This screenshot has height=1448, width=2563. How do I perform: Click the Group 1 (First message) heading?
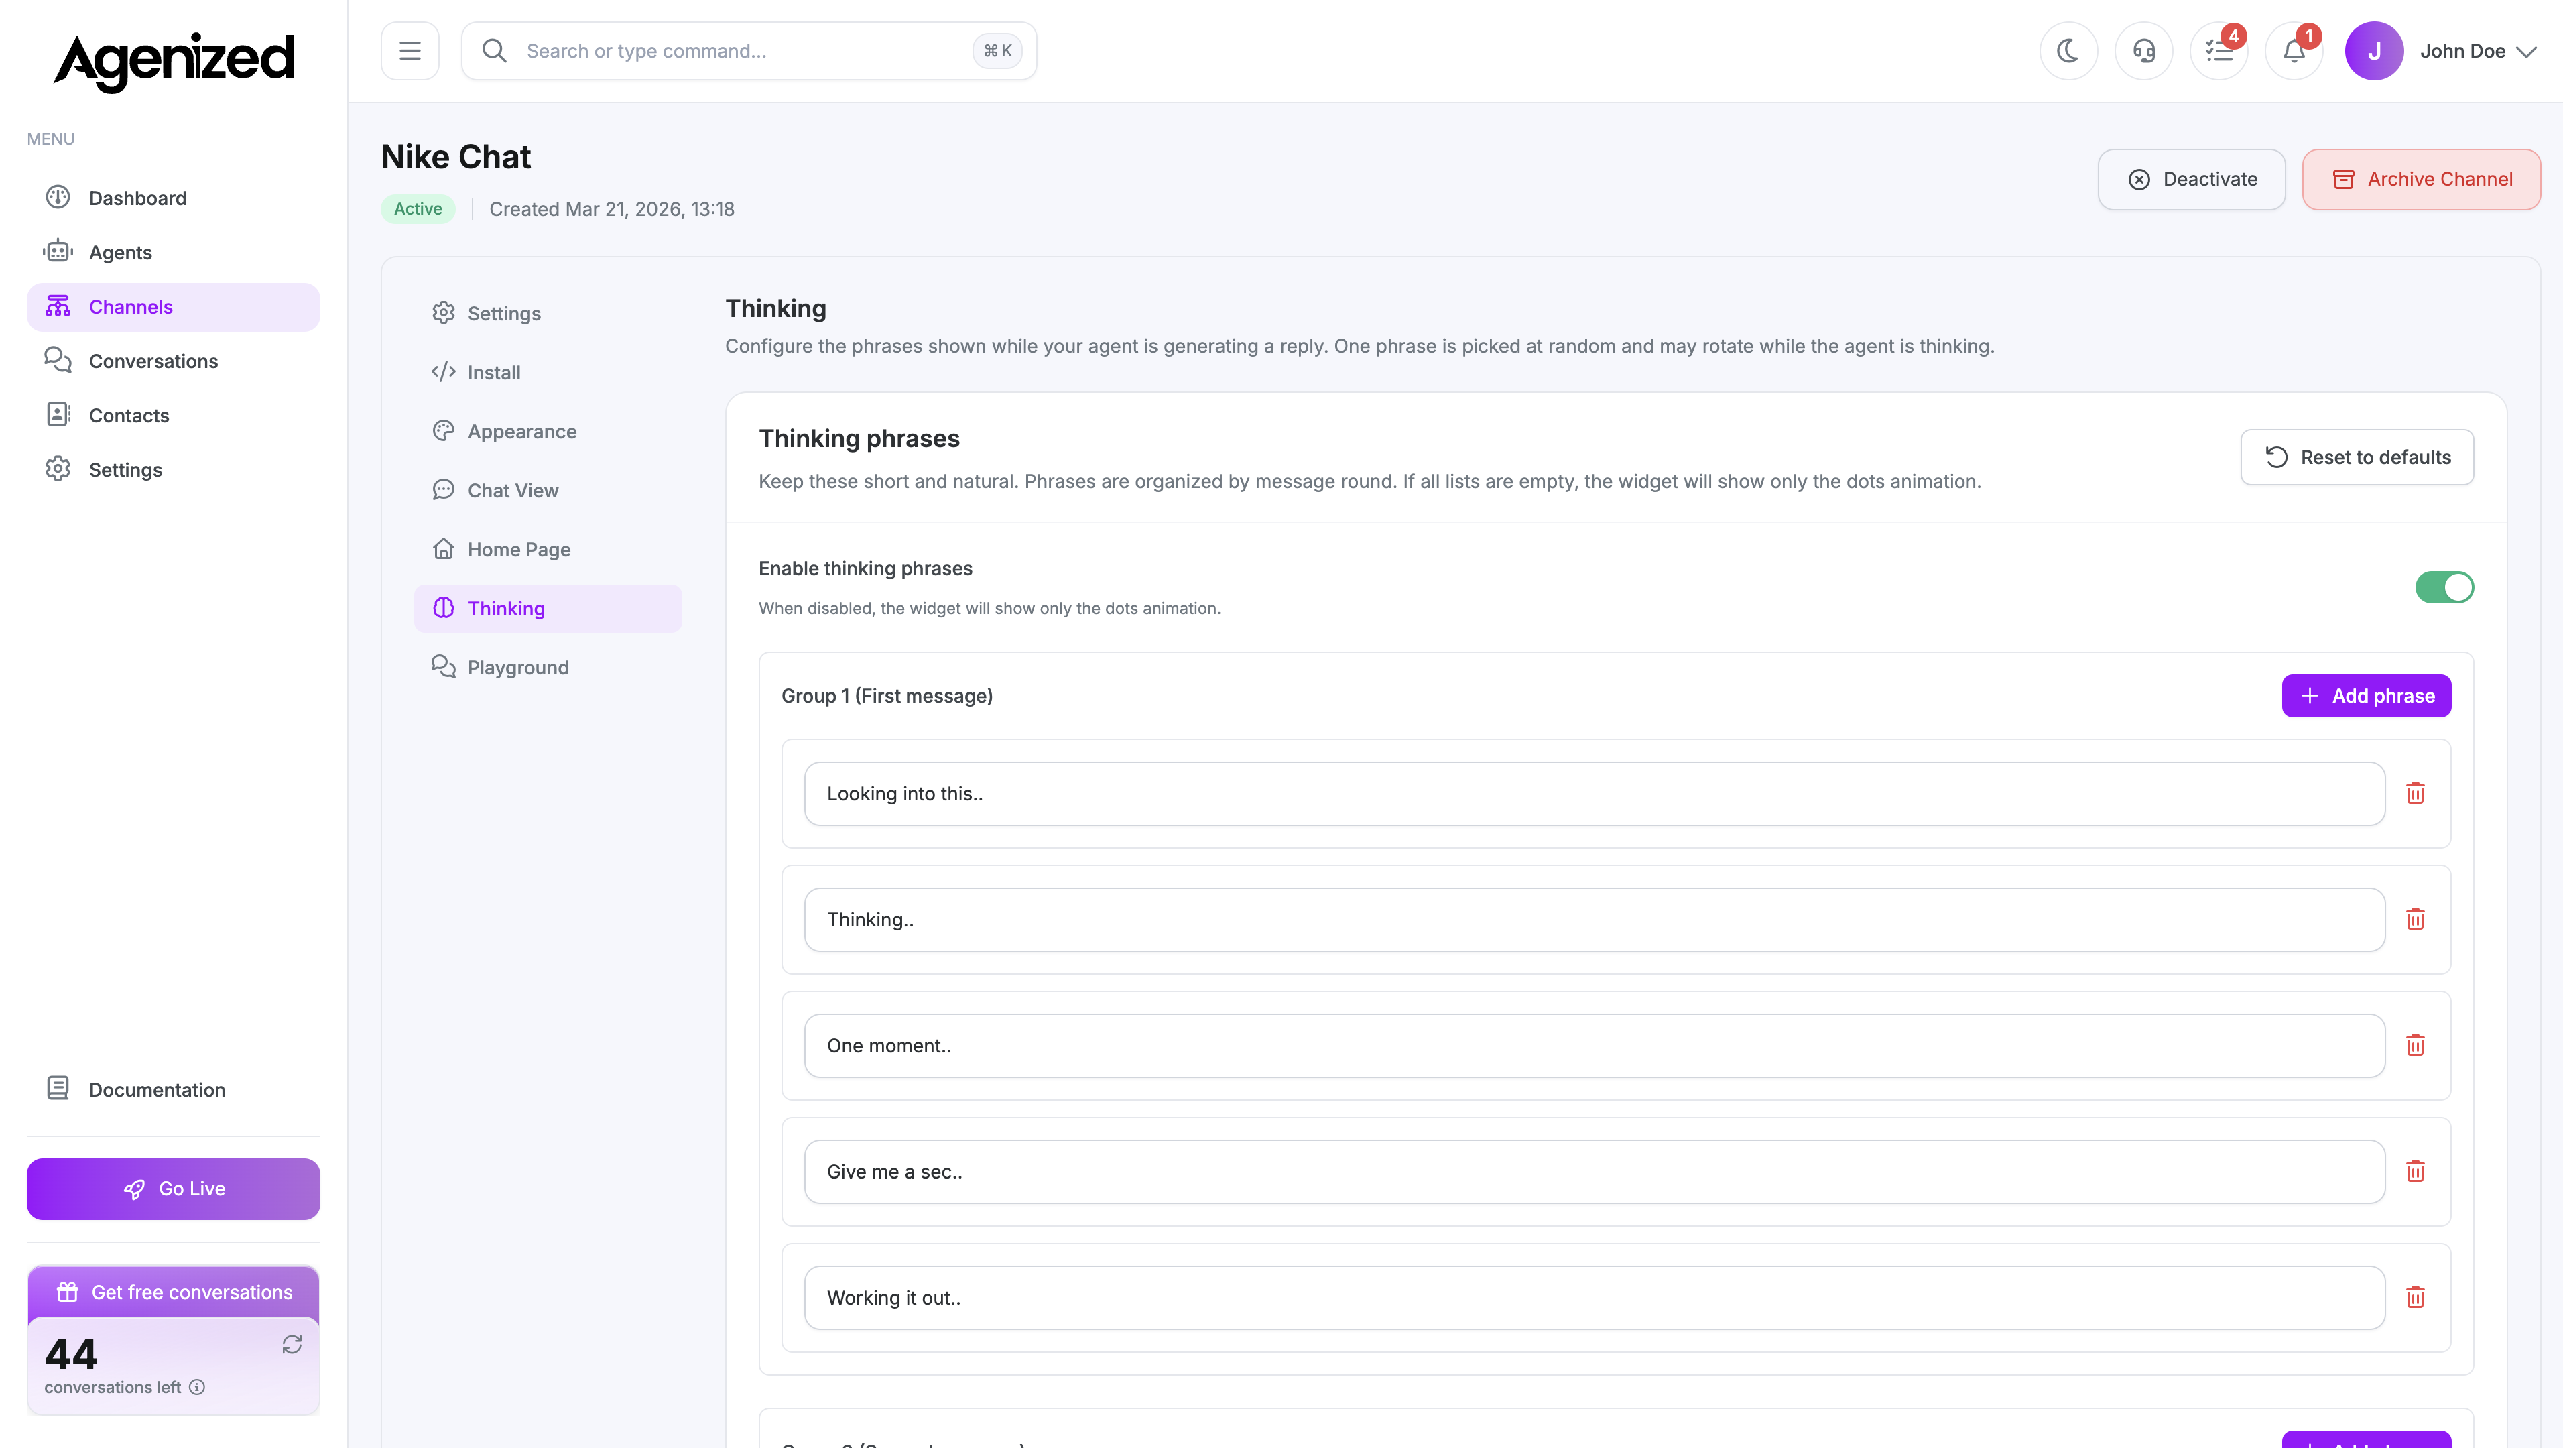pyautogui.click(x=887, y=696)
